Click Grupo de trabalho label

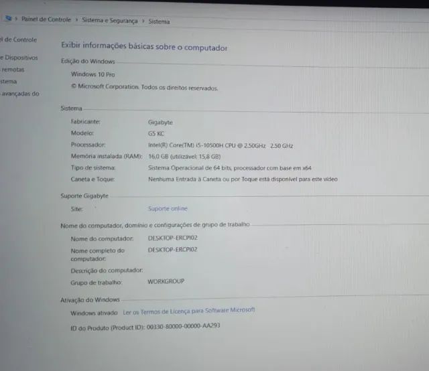pos(97,283)
